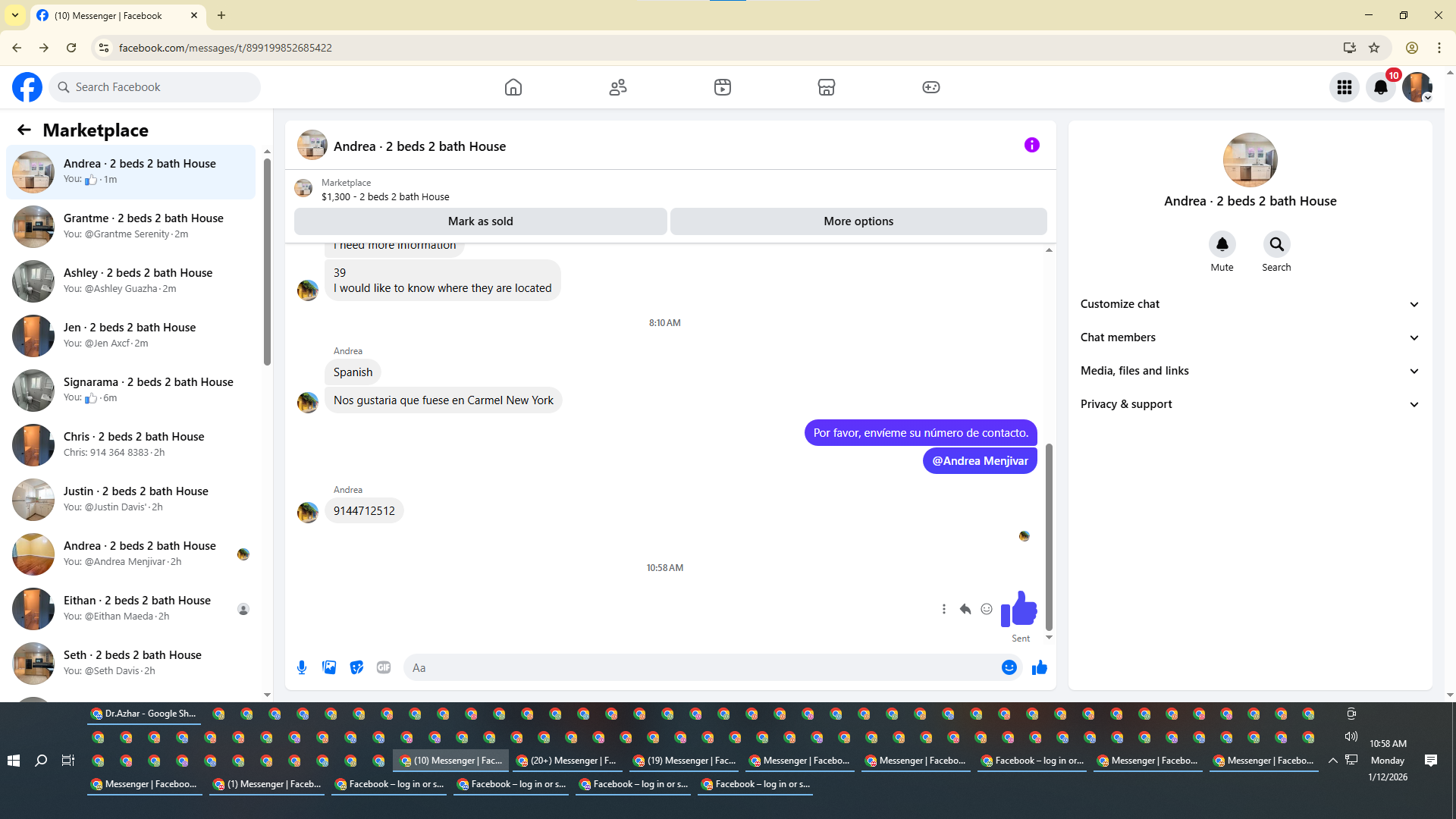Open the GIF picker icon
The width and height of the screenshot is (1456, 819).
[x=384, y=667]
